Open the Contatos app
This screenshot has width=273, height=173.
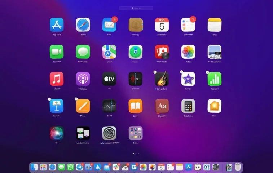click(x=136, y=25)
